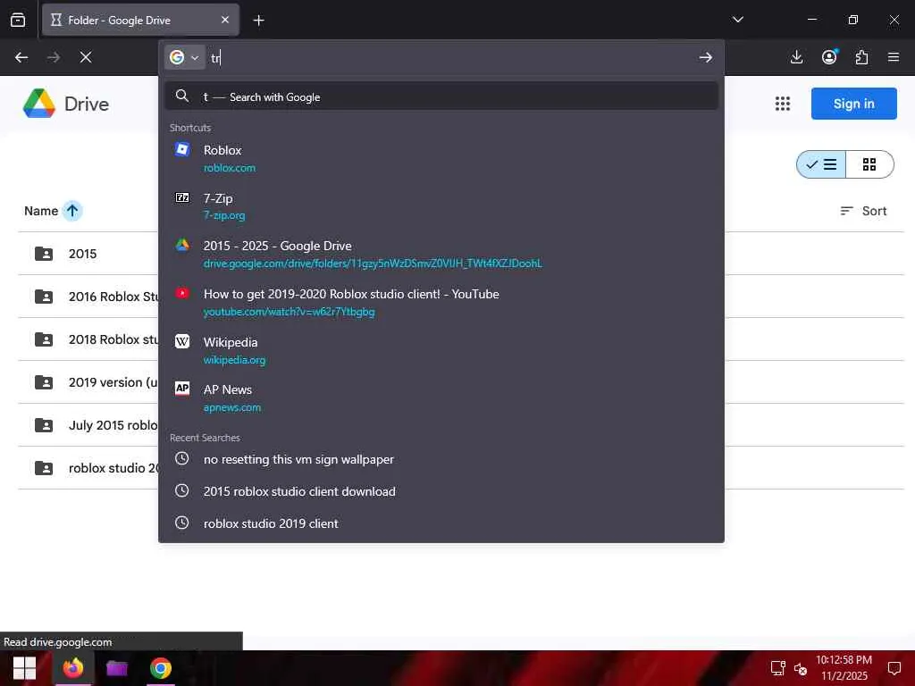Open the Firefox tab list view icon

click(18, 20)
